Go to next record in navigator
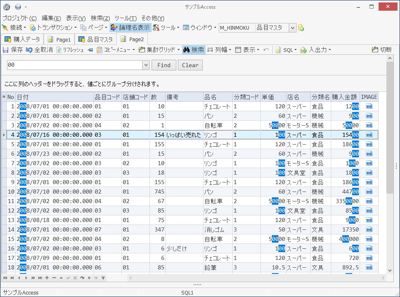 tap(26, 278)
